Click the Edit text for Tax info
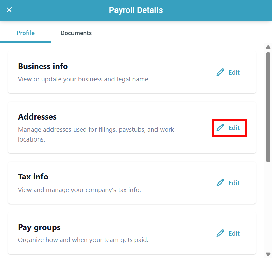272x258 pixels. 234,183
